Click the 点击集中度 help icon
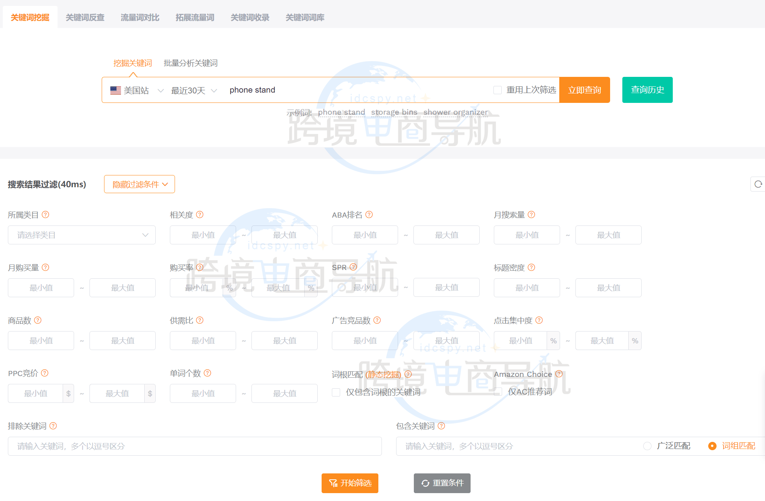This screenshot has height=501, width=765. point(540,320)
